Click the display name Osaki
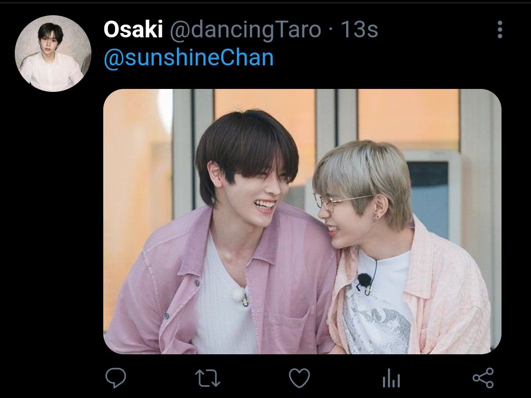The image size is (531, 398). pyautogui.click(x=133, y=29)
